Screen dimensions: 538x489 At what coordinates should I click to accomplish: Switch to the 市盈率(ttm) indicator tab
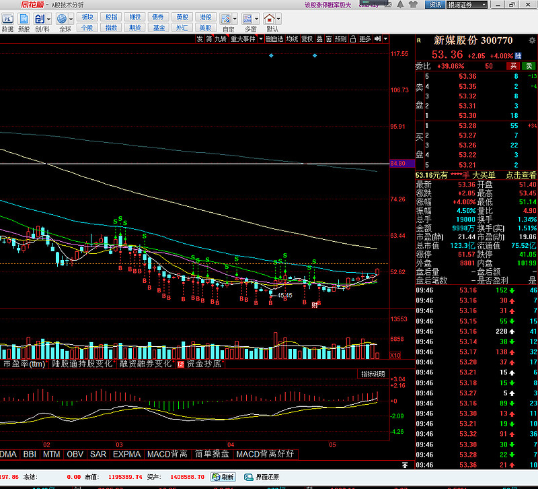[x=24, y=364]
